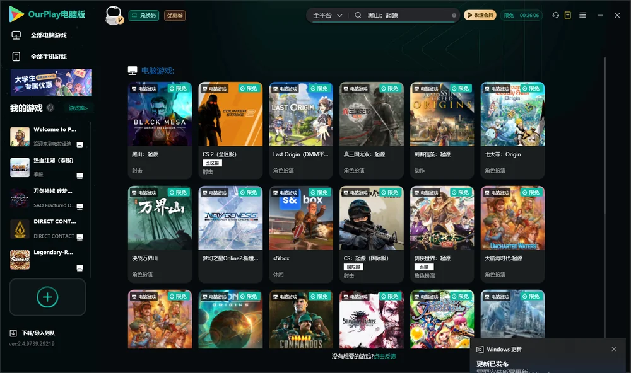Viewport: 631px width, 373px height.
Task: Click the 台服 tag under 剑侠世界: 起源
Action: tap(424, 267)
